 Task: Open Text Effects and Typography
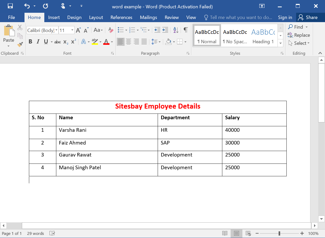tap(83, 42)
